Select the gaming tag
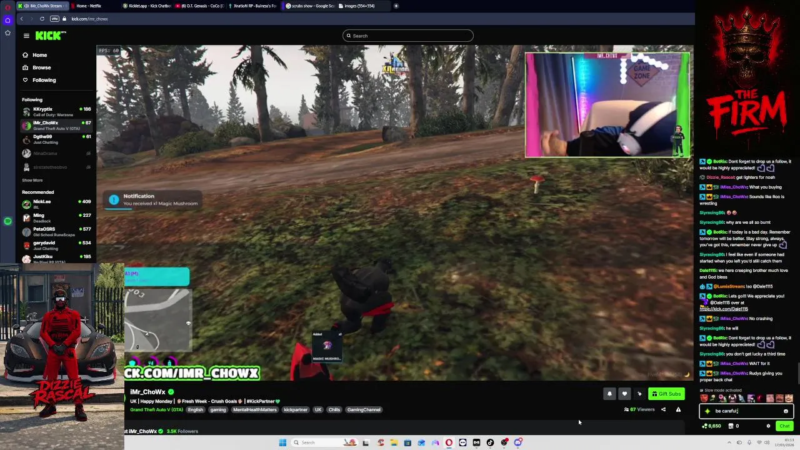The image size is (800, 450). pyautogui.click(x=218, y=410)
